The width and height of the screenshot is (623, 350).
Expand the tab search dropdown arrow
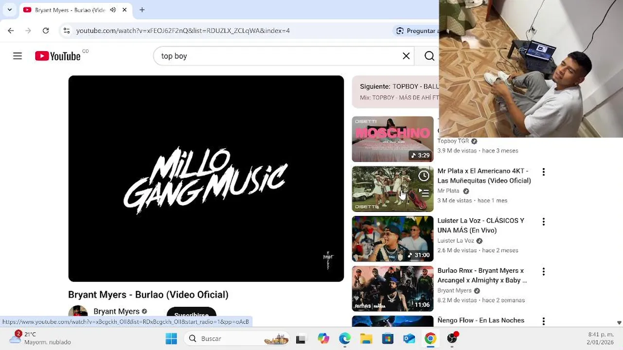point(9,10)
